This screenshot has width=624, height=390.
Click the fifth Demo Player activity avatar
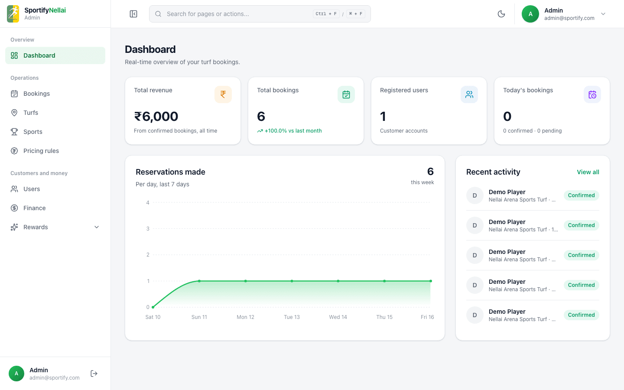475,315
